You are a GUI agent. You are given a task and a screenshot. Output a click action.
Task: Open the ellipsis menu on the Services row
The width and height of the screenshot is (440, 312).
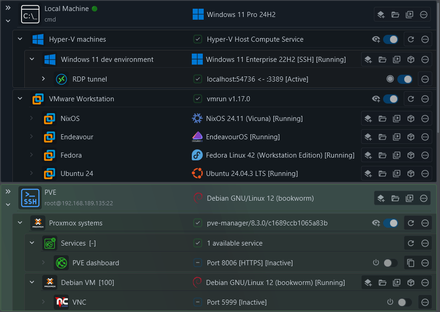(x=425, y=243)
